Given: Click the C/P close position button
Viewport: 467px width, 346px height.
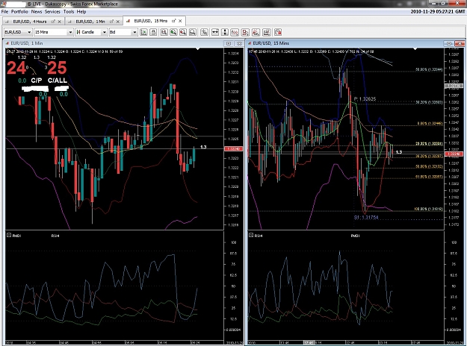Looking at the screenshot, I should click(x=37, y=81).
